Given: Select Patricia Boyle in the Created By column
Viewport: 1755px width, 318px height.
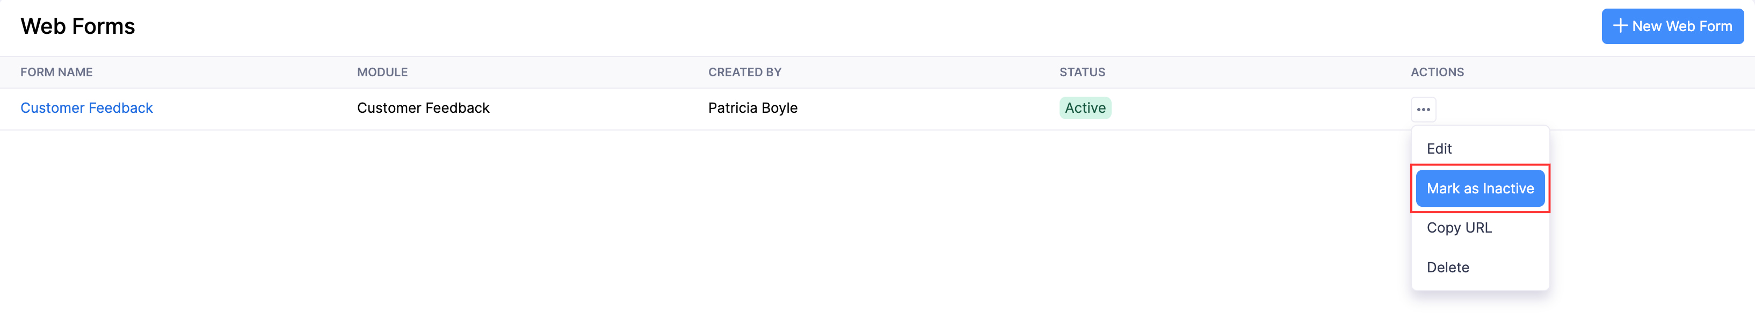Looking at the screenshot, I should point(753,107).
